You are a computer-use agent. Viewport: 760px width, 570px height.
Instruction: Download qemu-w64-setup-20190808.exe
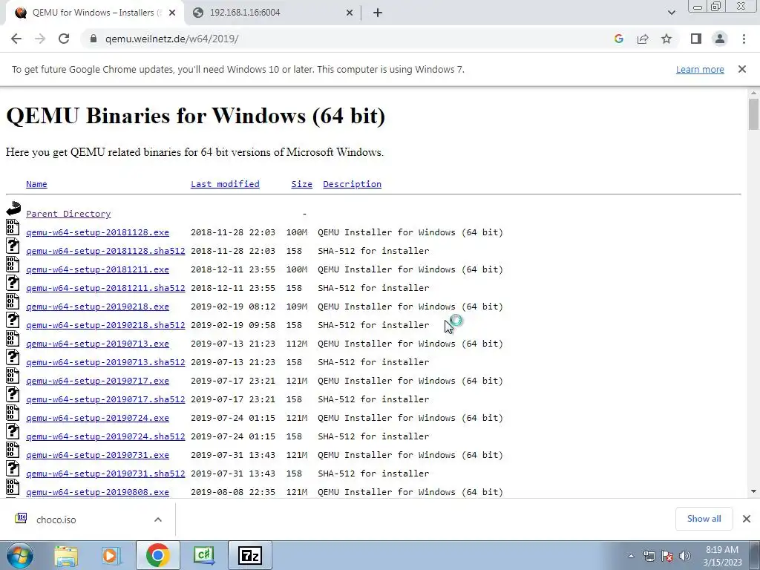pos(97,492)
